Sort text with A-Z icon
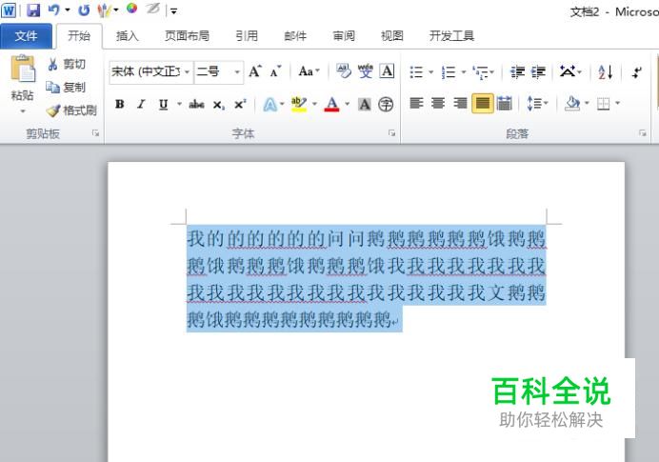The height and width of the screenshot is (462, 659). point(606,72)
